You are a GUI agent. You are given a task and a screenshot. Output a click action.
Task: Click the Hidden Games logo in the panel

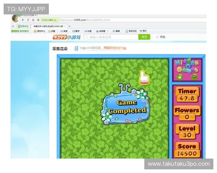(x=187, y=66)
